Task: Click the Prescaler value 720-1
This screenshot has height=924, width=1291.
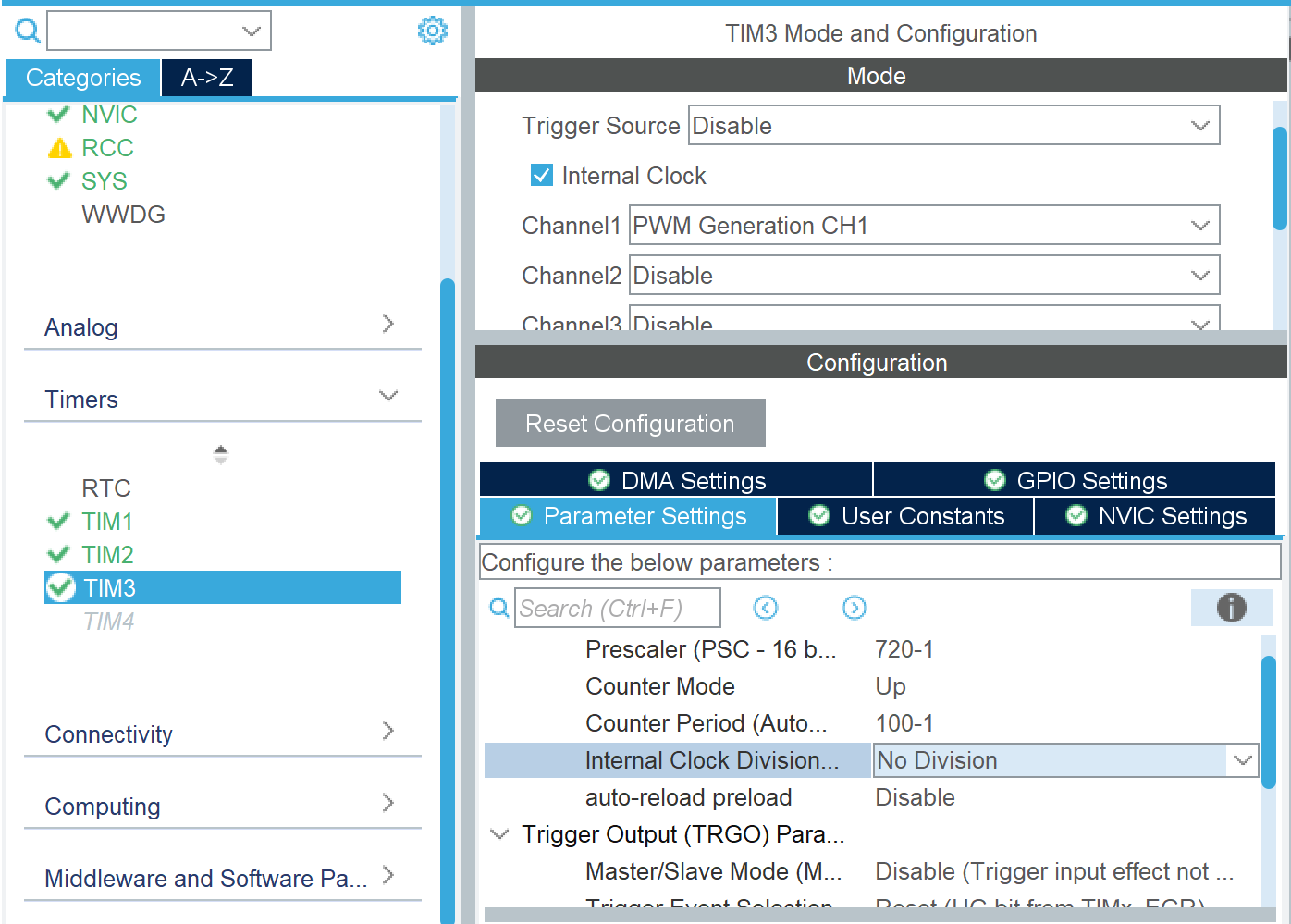Action: [904, 649]
